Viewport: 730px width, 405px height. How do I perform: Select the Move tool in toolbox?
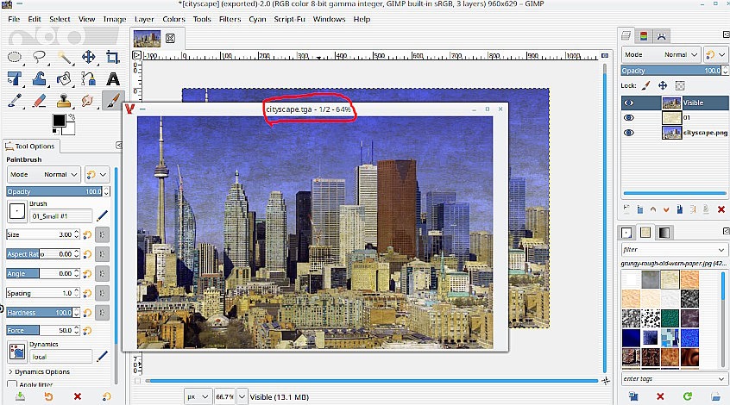click(x=89, y=57)
